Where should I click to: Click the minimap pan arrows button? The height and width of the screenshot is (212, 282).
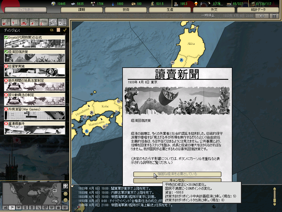pos(66,186)
